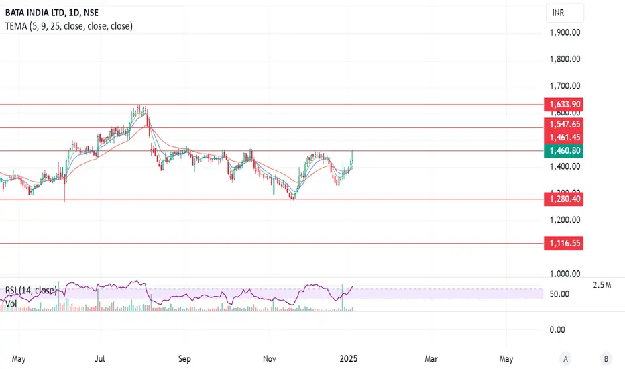The height and width of the screenshot is (369, 625).
Task: Click the 1,116.55 price level label
Action: point(563,243)
